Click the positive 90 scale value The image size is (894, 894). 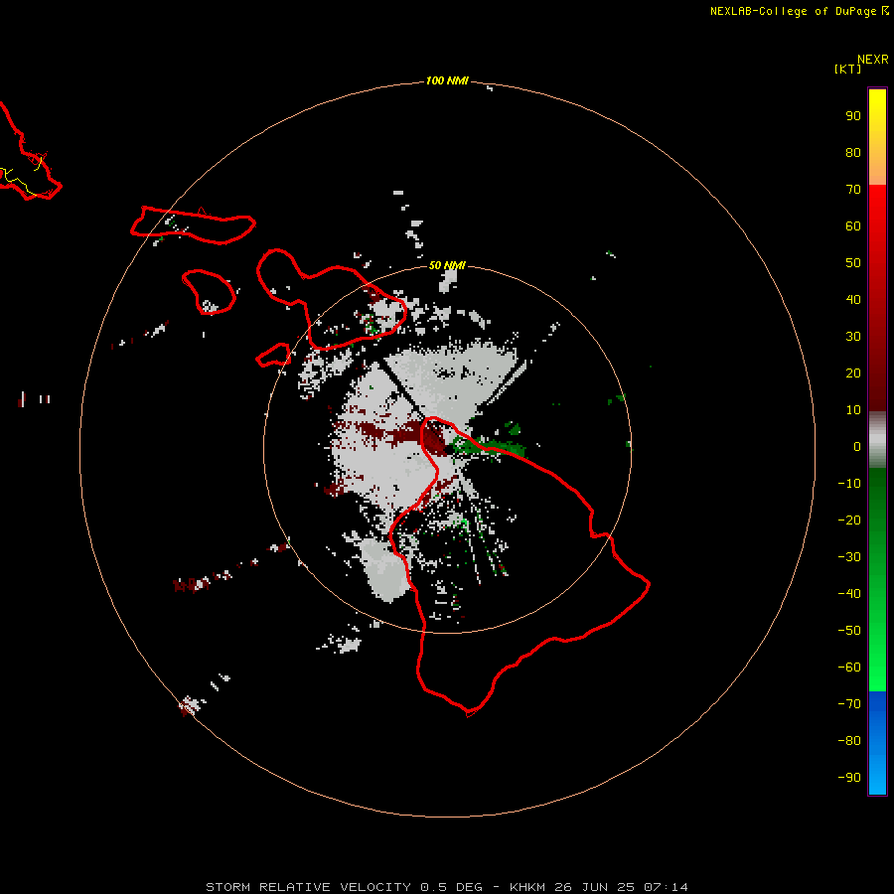tap(853, 116)
